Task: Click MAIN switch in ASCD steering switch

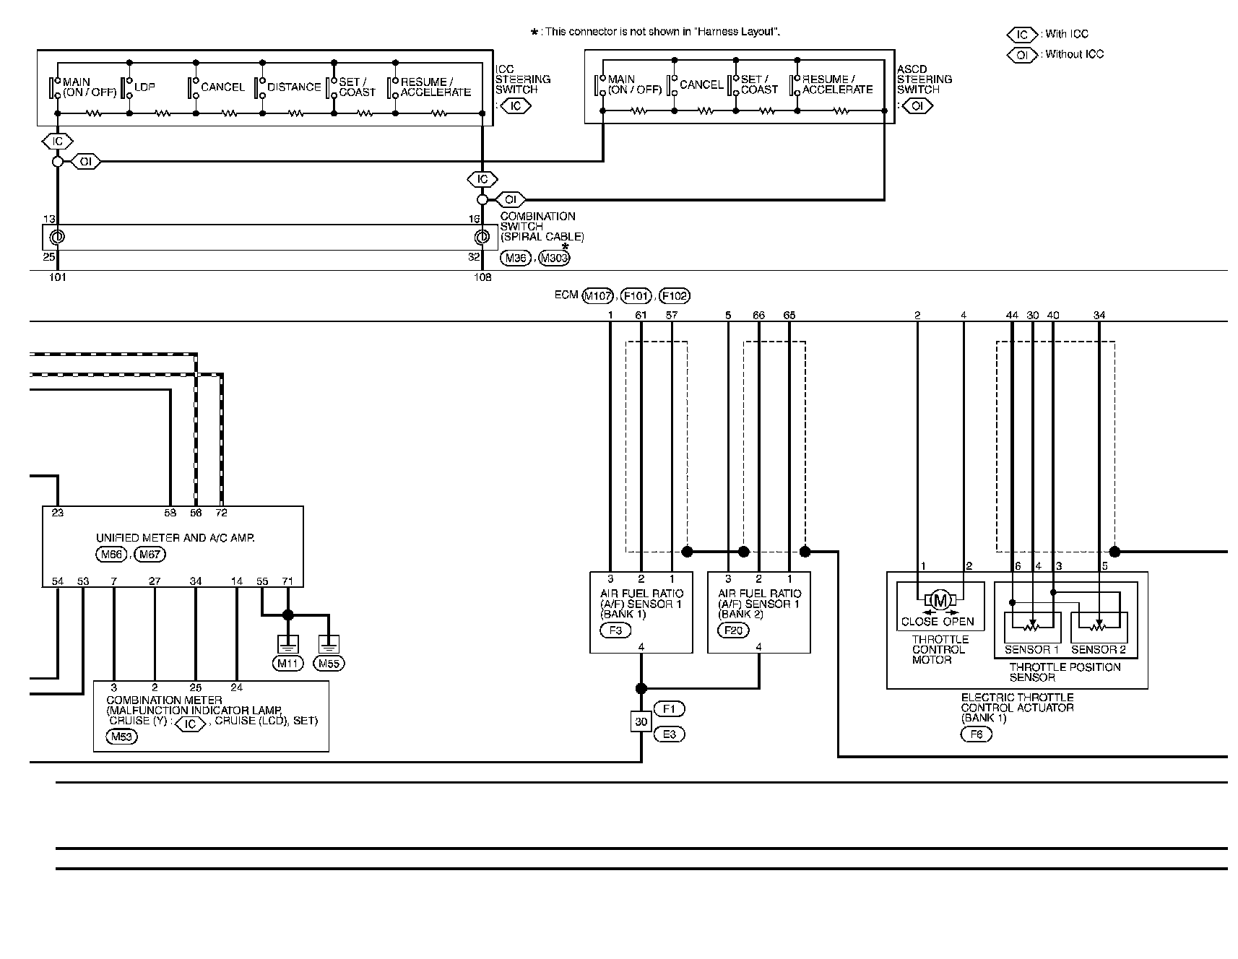Action: 600,85
